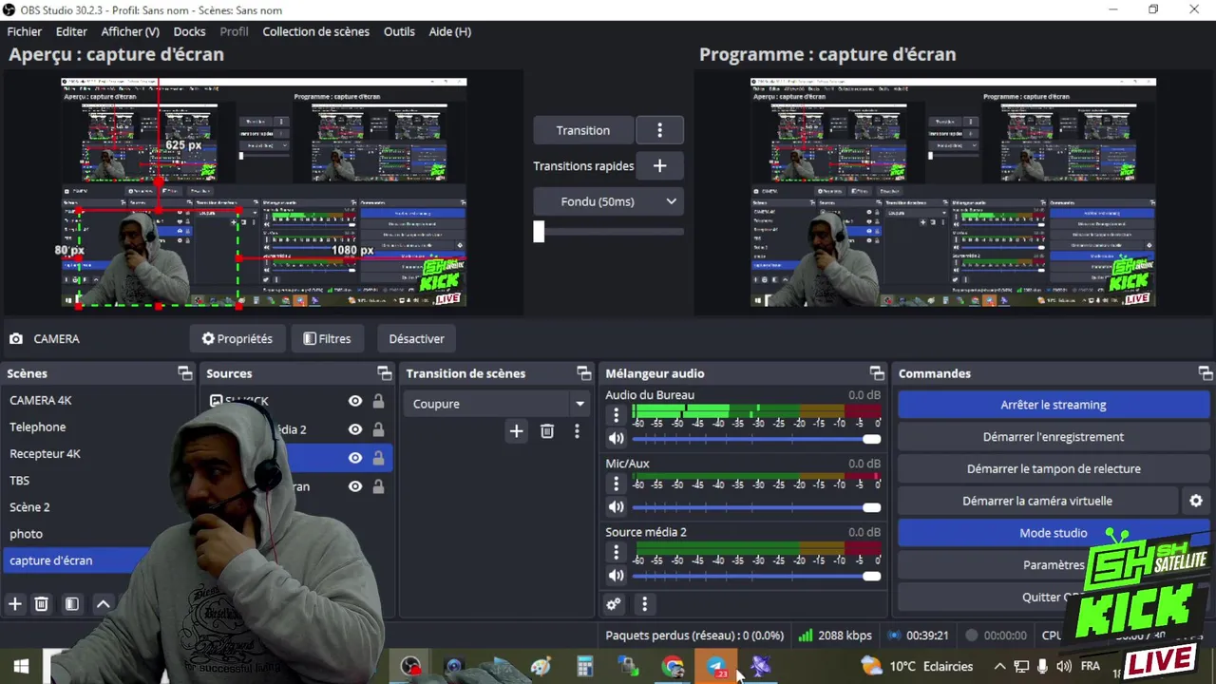Expand hidden system tray icons chevron

pos(999,666)
